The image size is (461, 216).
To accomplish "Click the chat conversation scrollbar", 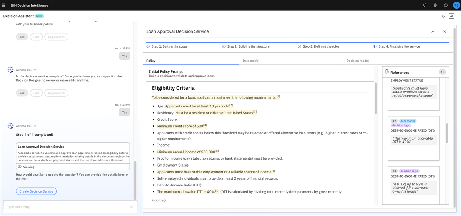I will [x=135, y=180].
